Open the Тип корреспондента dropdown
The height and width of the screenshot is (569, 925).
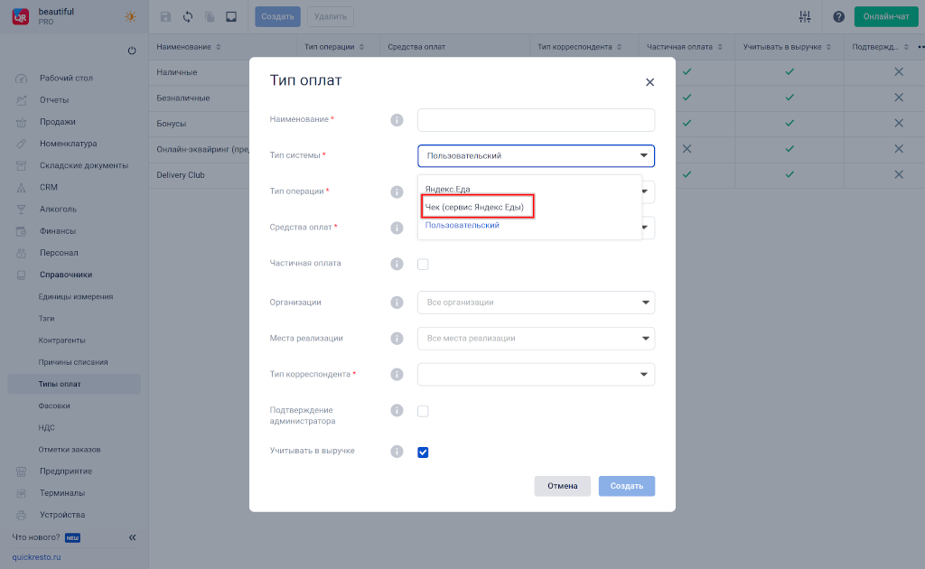[x=536, y=374]
